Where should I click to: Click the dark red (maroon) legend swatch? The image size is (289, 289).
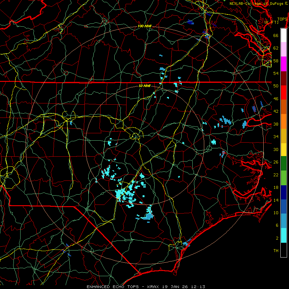[x=284, y=78]
